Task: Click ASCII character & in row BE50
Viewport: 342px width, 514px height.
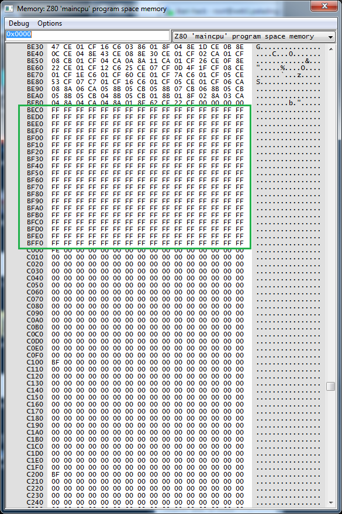Action: pyautogui.click(x=308, y=61)
